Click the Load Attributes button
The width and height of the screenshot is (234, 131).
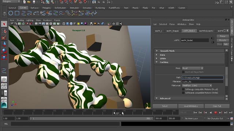point(191,106)
